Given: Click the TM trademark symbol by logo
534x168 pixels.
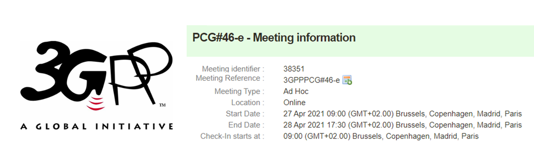Looking at the screenshot, I should click(x=163, y=106).
